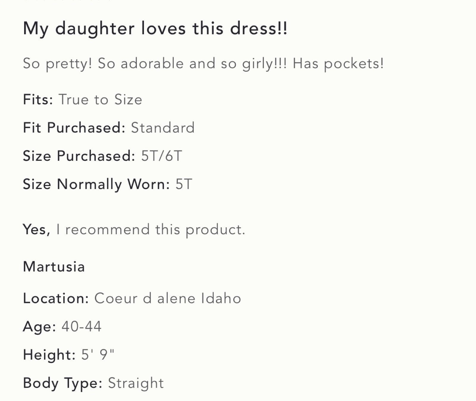The image size is (476, 401).
Task: Click the 'Height:' label
Action: pos(49,355)
